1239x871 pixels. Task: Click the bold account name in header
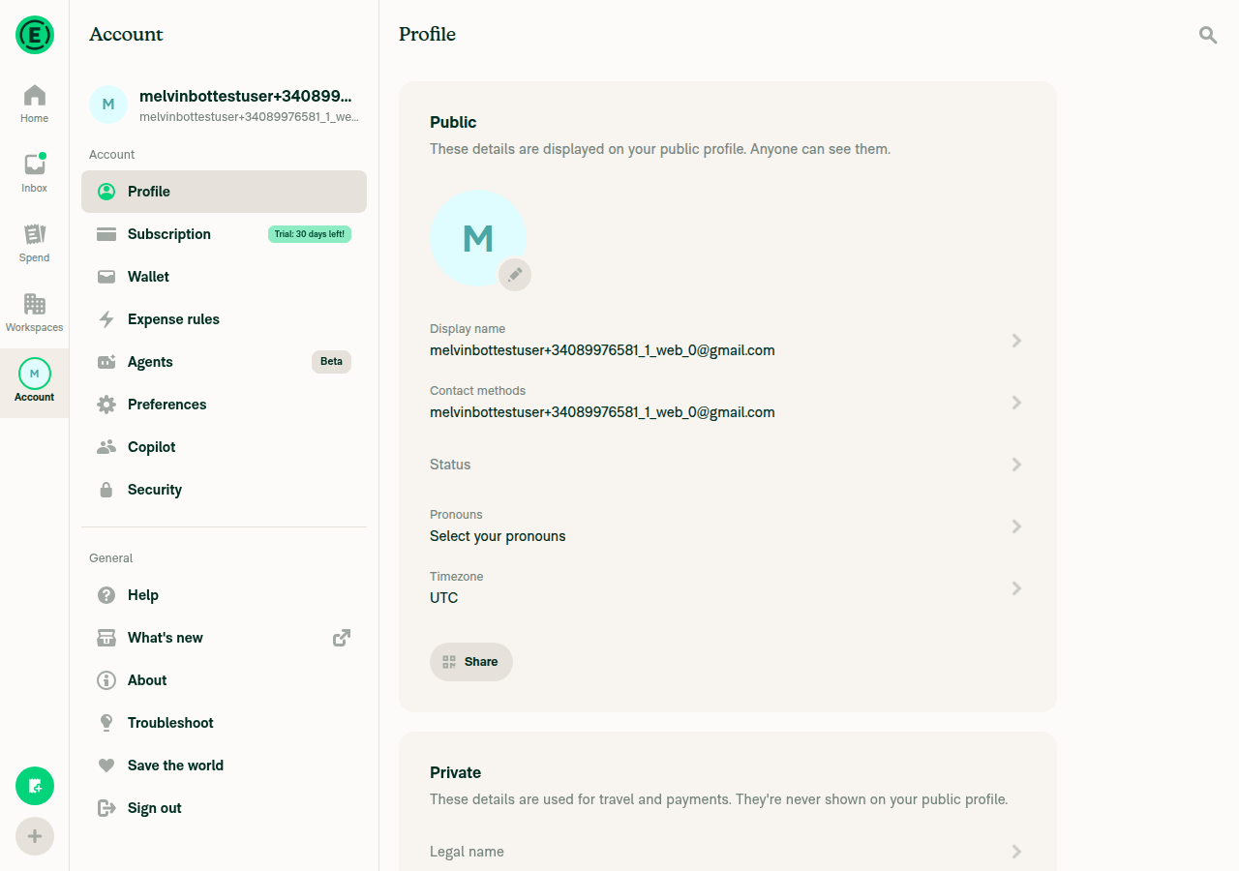point(246,97)
